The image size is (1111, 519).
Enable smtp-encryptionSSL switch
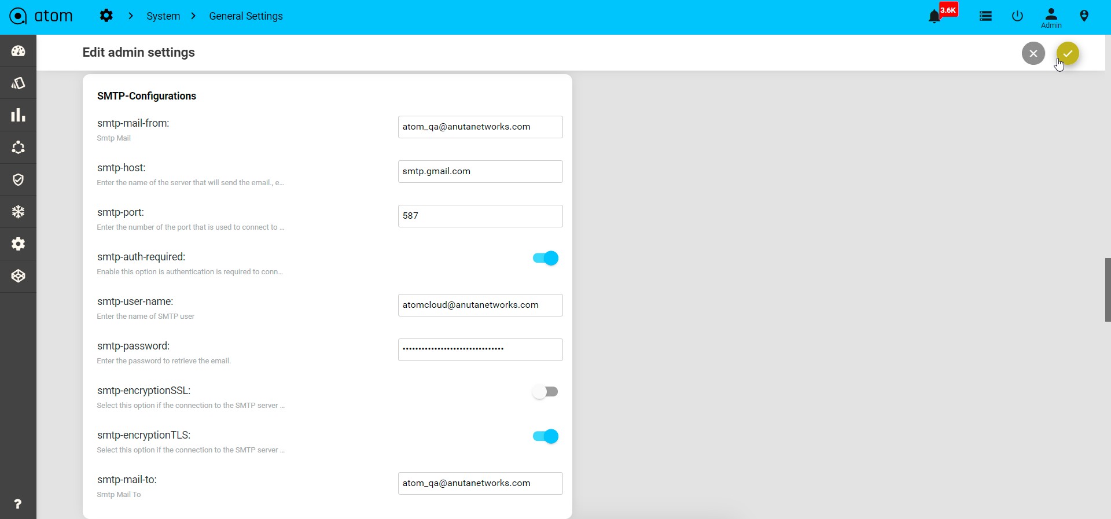[546, 392]
